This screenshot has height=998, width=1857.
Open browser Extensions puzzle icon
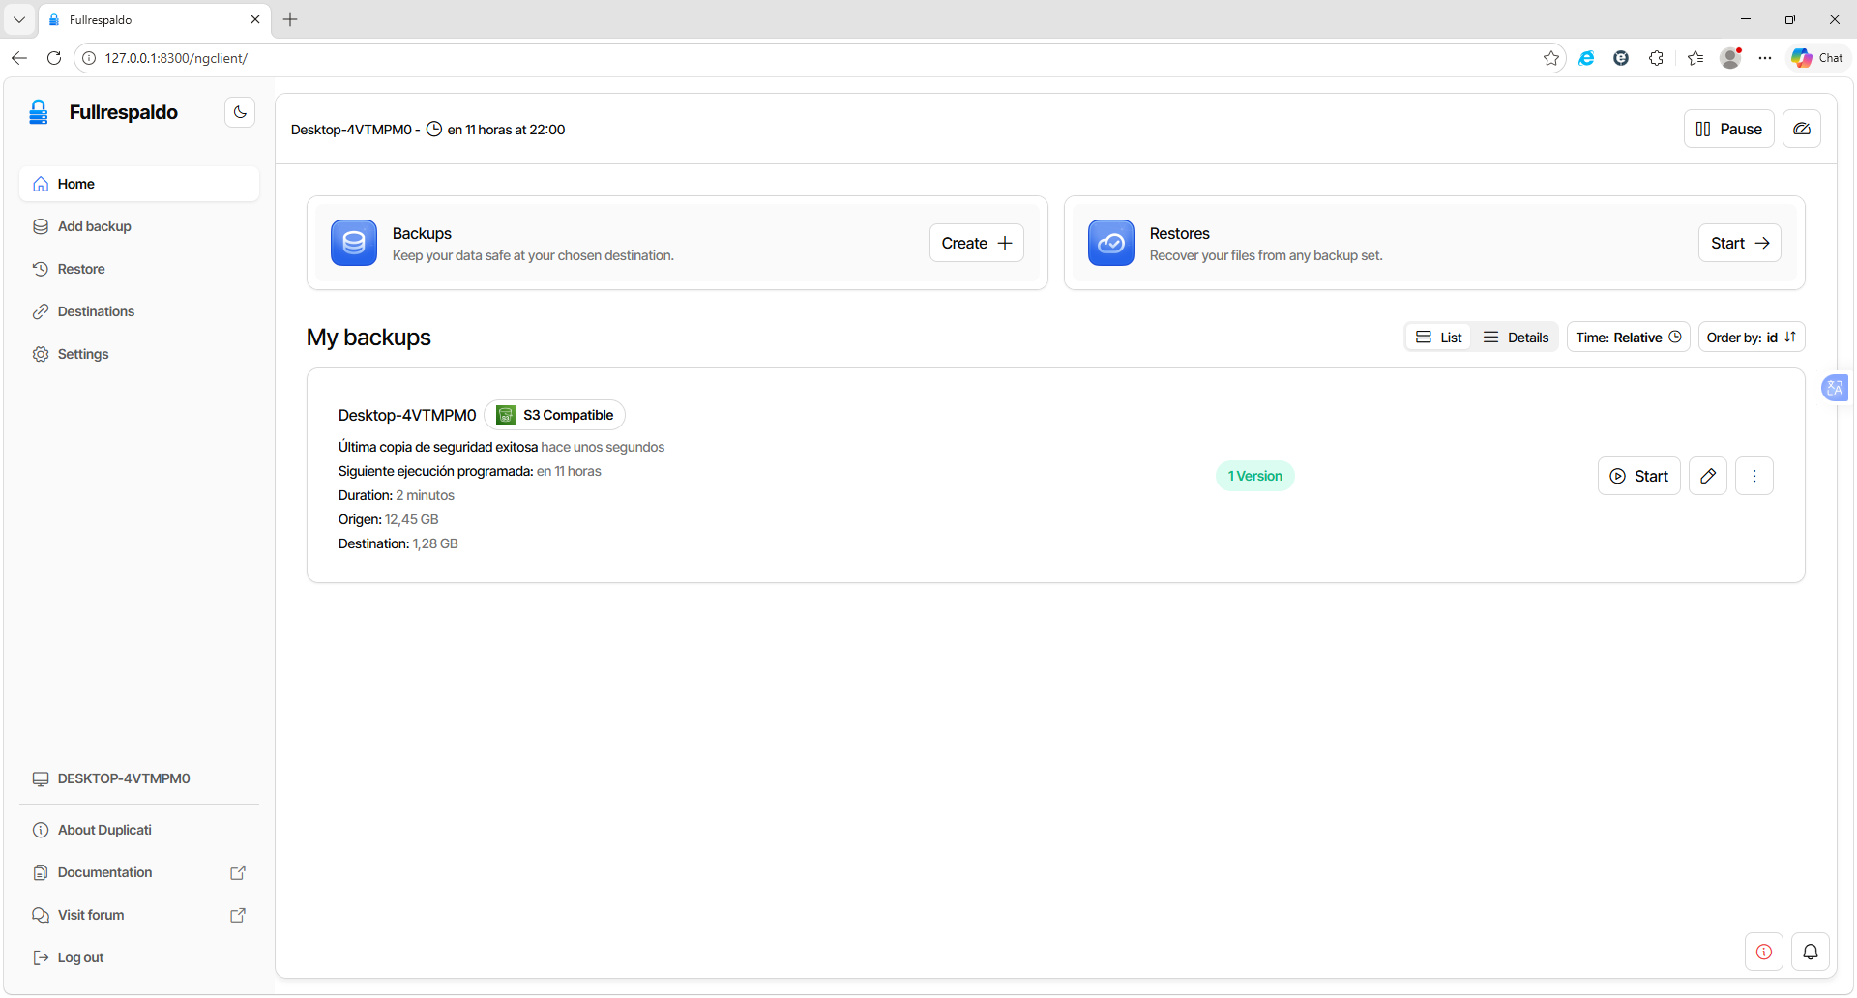pyautogui.click(x=1656, y=58)
